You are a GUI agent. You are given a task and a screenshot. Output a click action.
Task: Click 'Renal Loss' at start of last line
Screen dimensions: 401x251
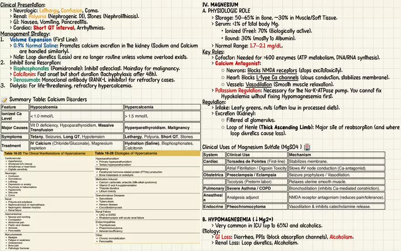tap(227, 243)
